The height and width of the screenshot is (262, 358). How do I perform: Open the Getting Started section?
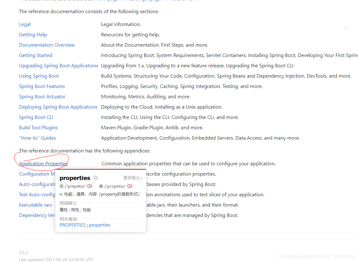click(36, 55)
